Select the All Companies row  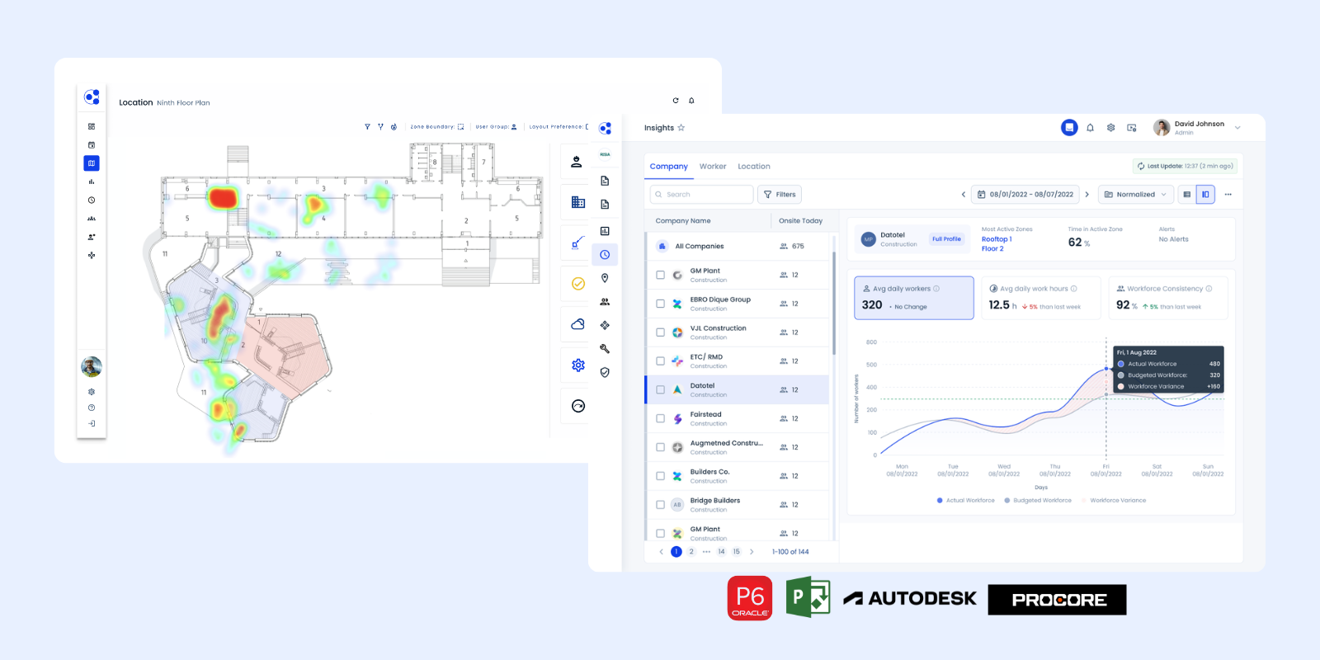[738, 246]
